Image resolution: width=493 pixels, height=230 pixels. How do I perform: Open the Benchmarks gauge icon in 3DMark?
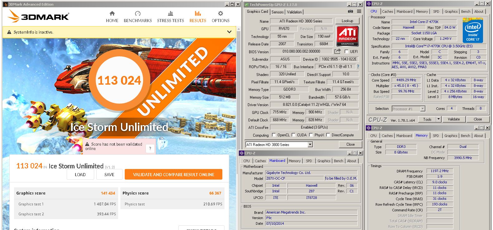[138, 13]
